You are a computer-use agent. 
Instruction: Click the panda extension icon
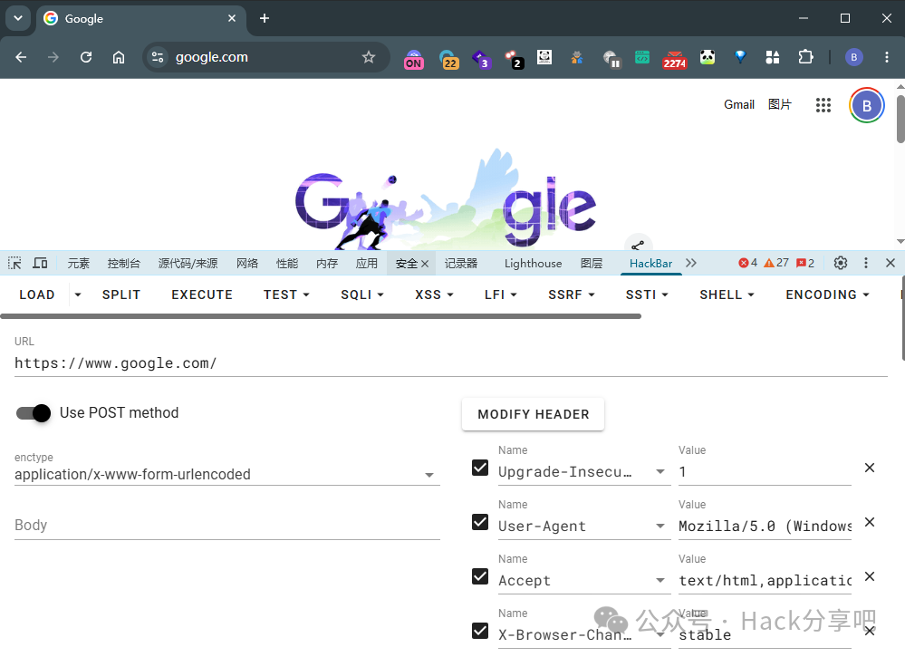pos(707,57)
